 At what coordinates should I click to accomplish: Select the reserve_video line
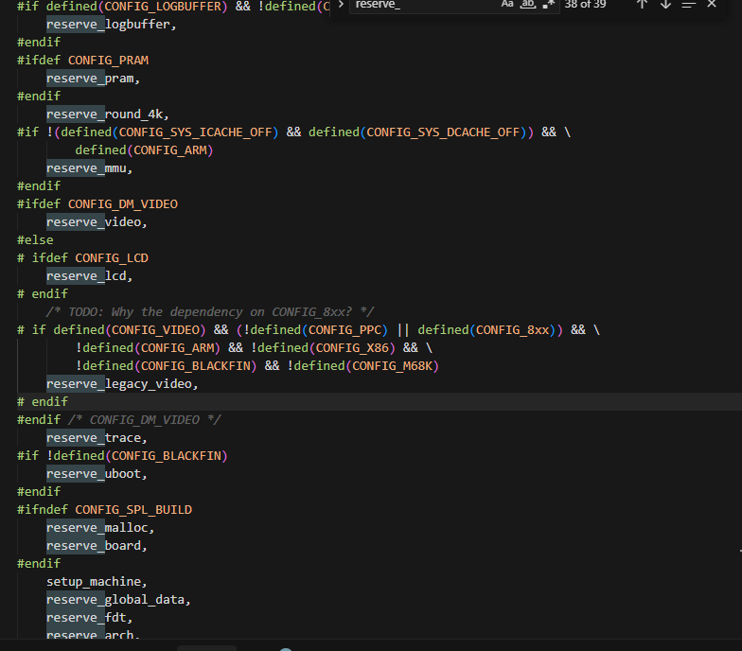97,222
